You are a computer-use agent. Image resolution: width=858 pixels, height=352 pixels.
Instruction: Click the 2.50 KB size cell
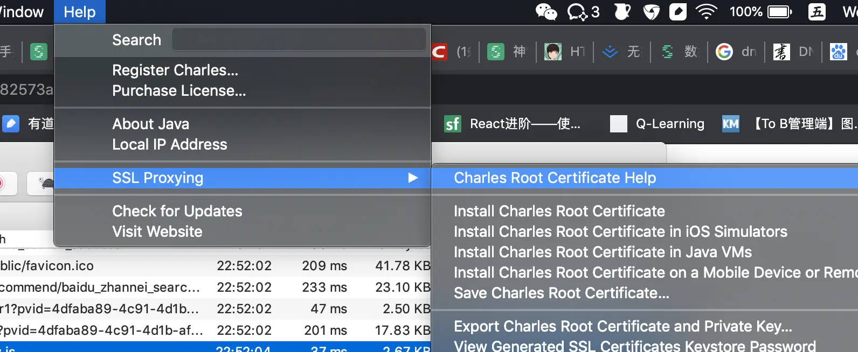tap(406, 309)
